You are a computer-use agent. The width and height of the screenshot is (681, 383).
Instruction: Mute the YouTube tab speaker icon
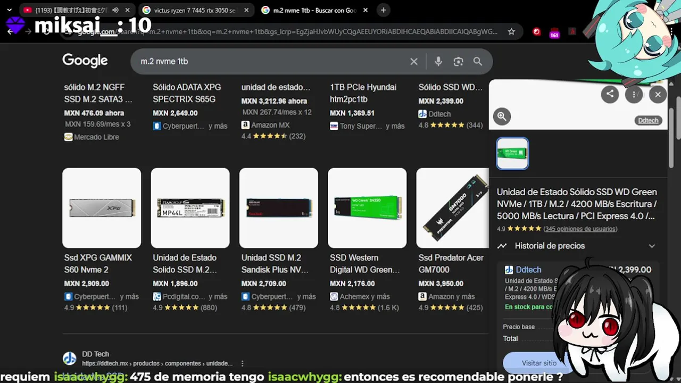click(115, 10)
